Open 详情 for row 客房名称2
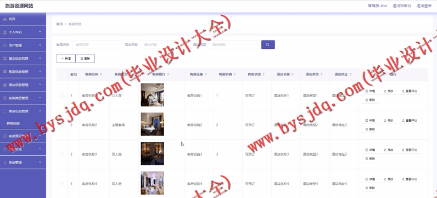 point(370,121)
